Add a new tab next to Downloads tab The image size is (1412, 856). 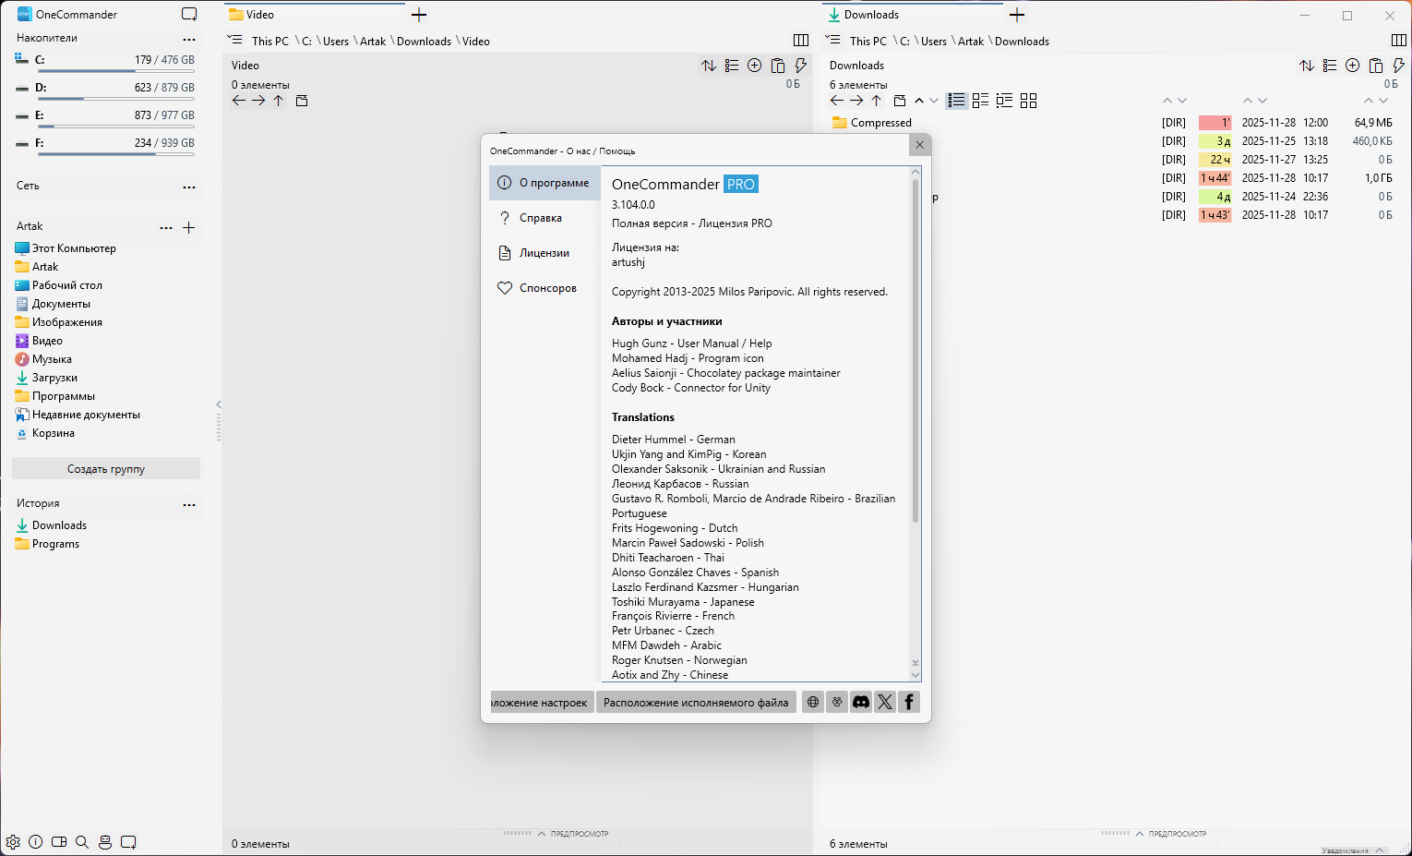(1017, 15)
